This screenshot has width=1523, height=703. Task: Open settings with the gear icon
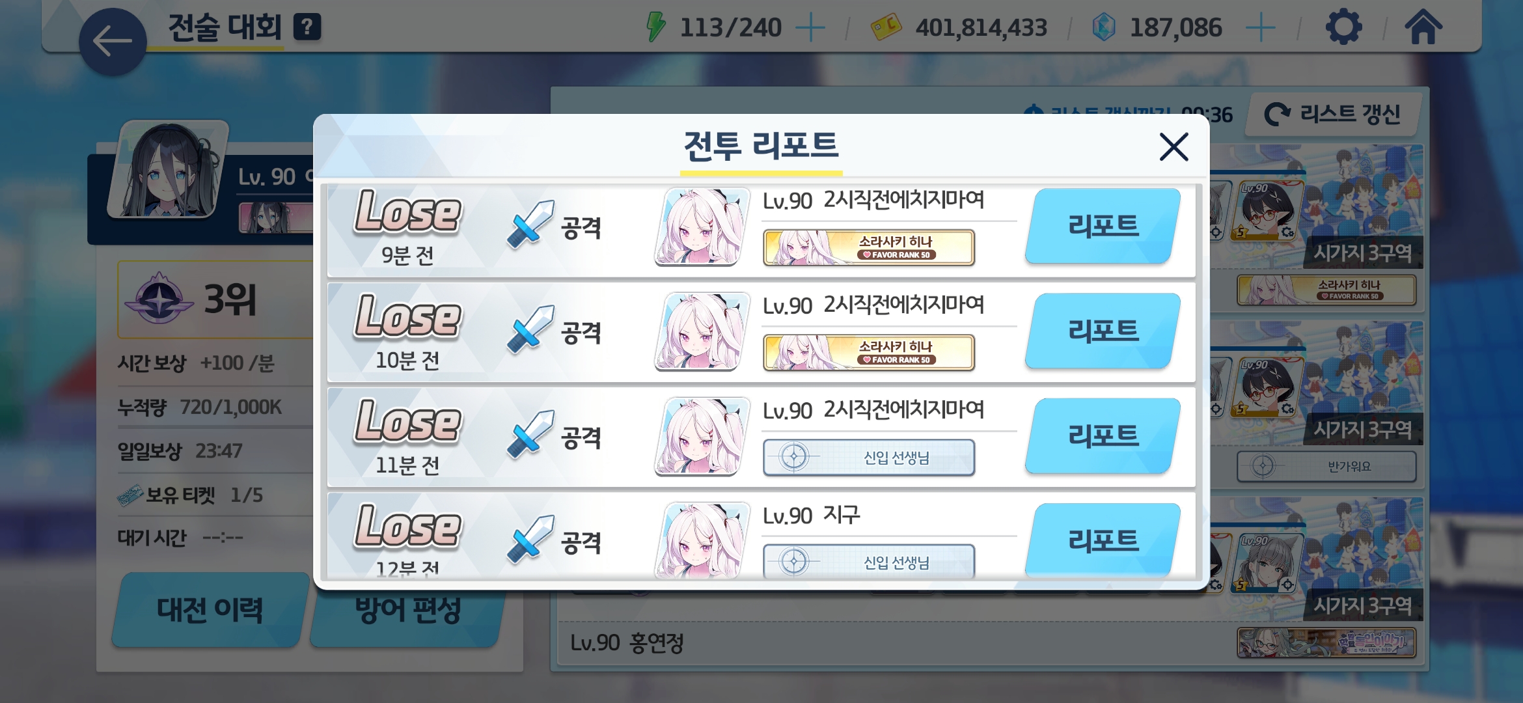click(x=1343, y=27)
